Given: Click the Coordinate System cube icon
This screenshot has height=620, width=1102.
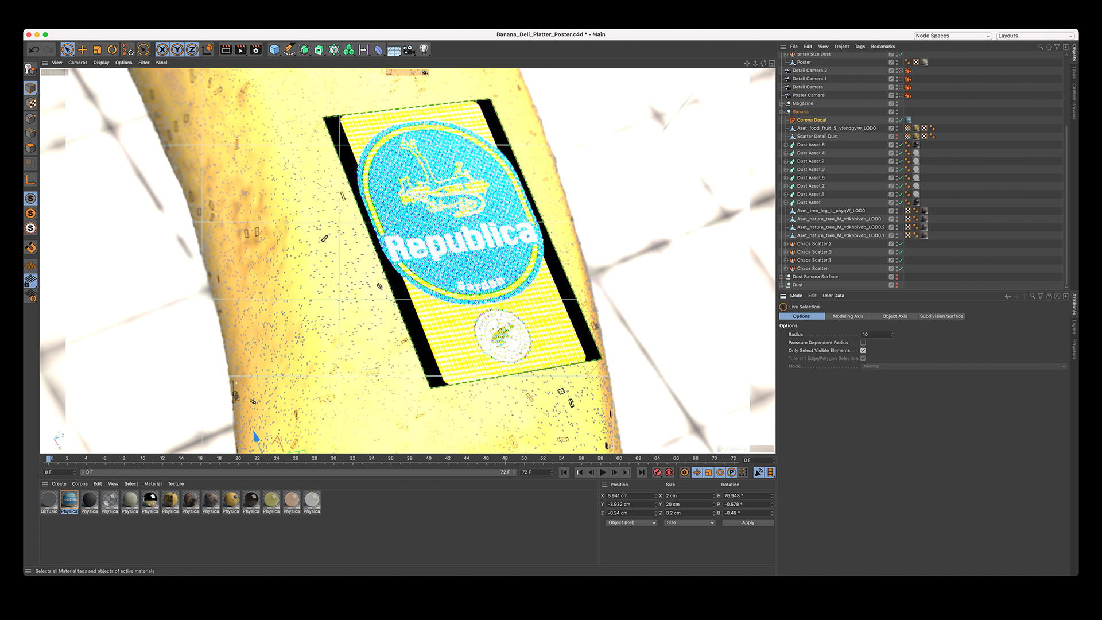Looking at the screenshot, I should (x=208, y=49).
